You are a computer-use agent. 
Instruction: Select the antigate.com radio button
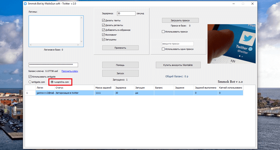30,82
